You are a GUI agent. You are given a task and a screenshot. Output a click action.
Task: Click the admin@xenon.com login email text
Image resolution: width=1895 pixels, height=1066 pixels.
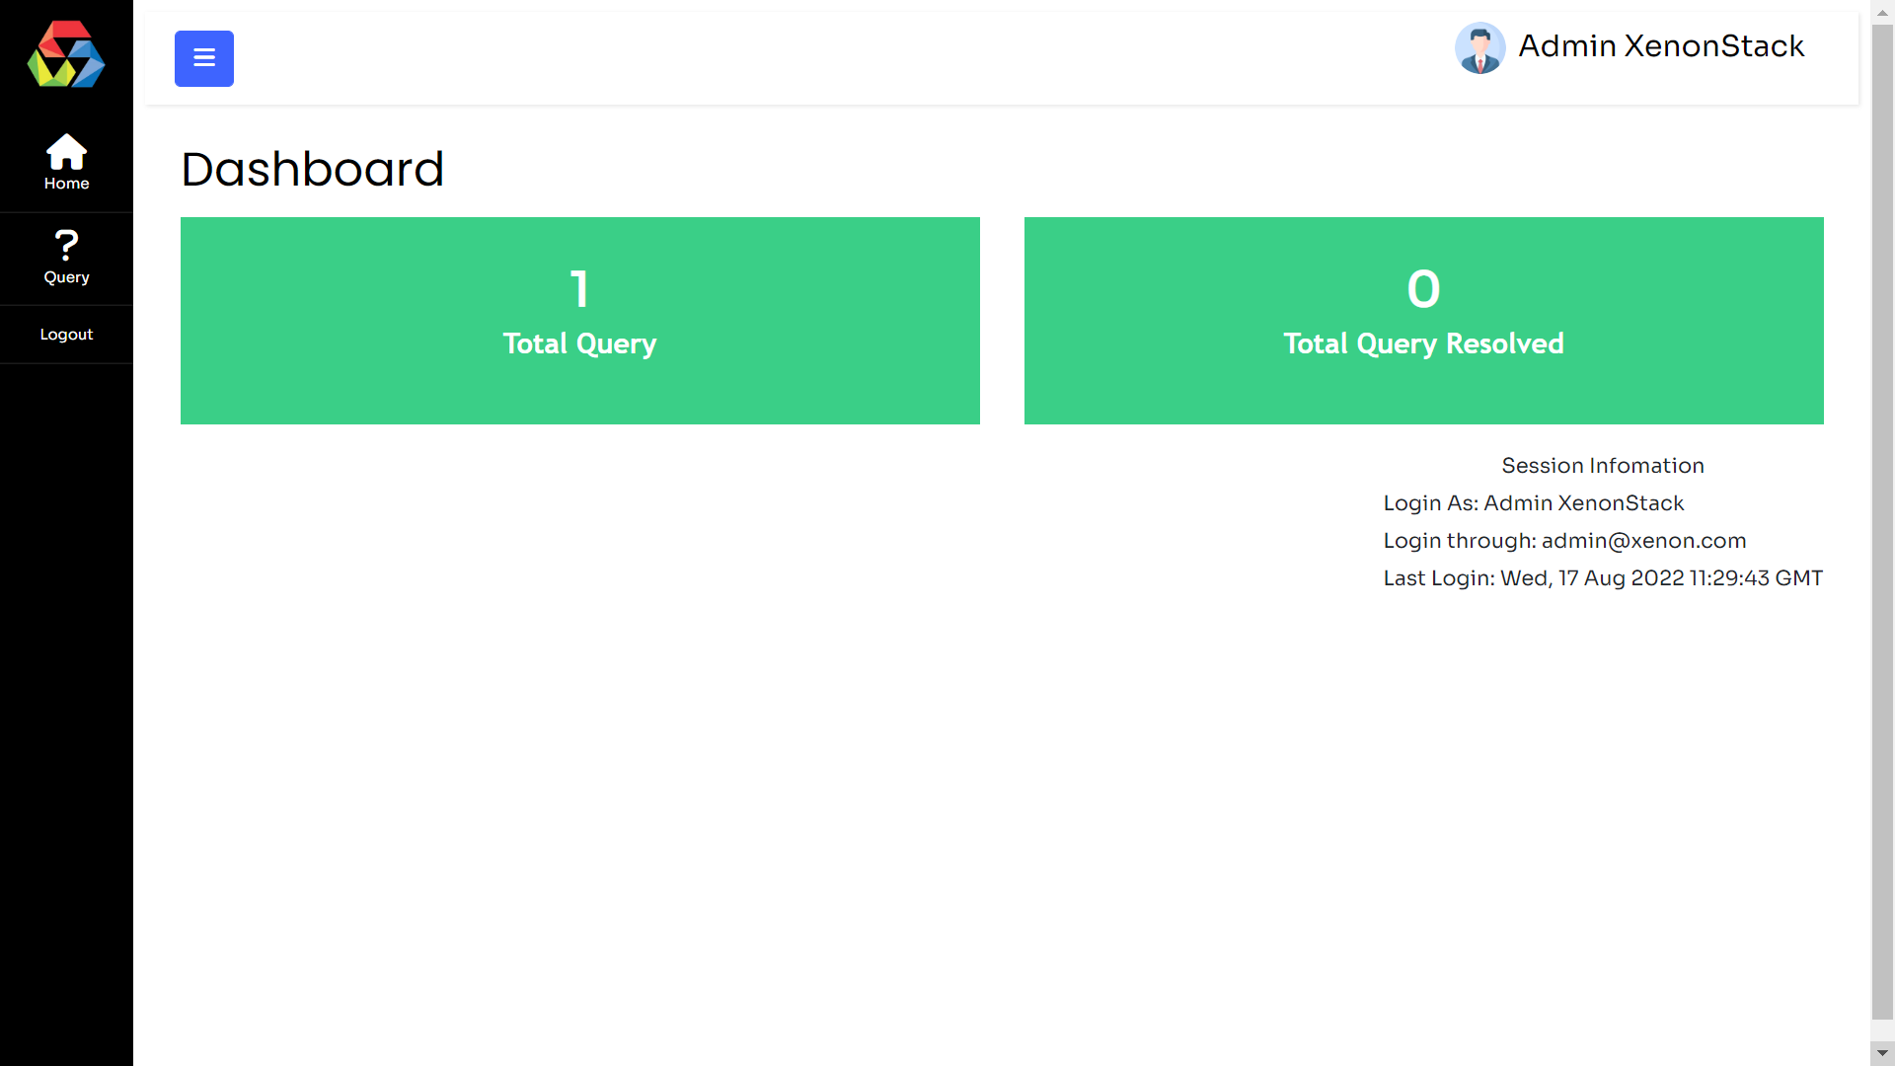pyautogui.click(x=1643, y=541)
